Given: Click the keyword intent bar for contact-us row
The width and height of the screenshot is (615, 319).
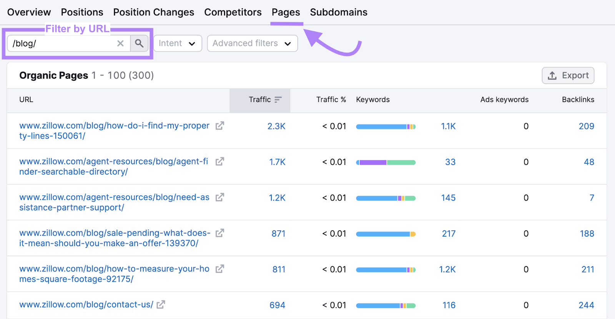Looking at the screenshot, I should point(386,306).
